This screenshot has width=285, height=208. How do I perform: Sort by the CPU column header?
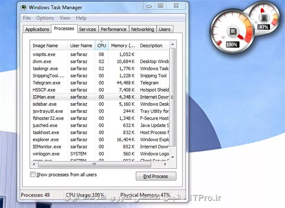(102, 45)
